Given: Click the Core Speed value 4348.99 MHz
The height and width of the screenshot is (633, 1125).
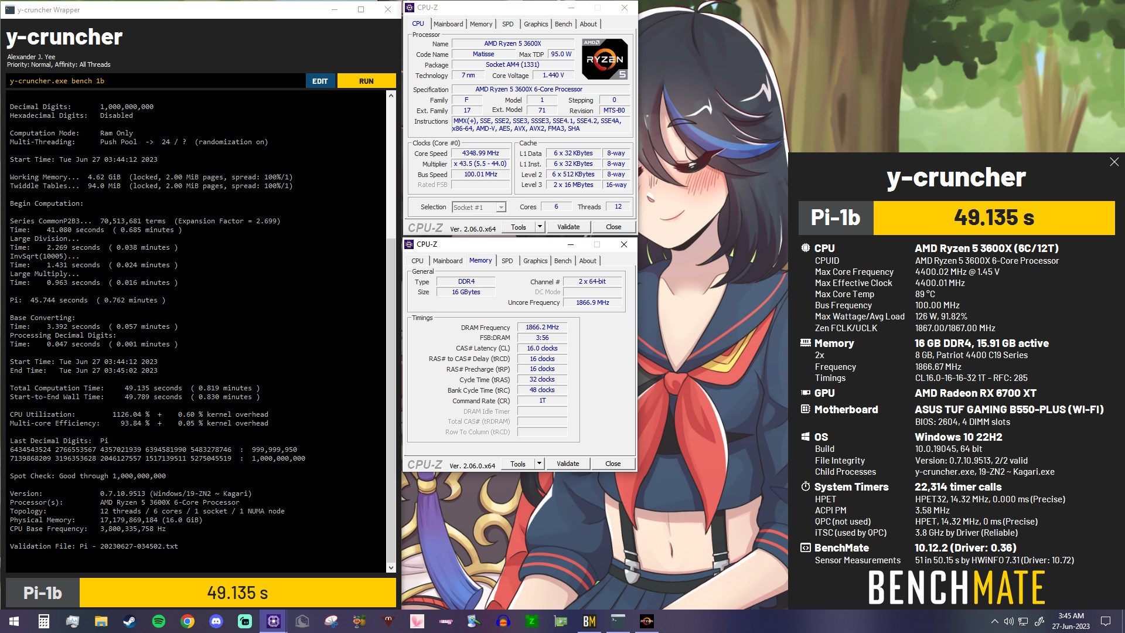Looking at the screenshot, I should (480, 153).
